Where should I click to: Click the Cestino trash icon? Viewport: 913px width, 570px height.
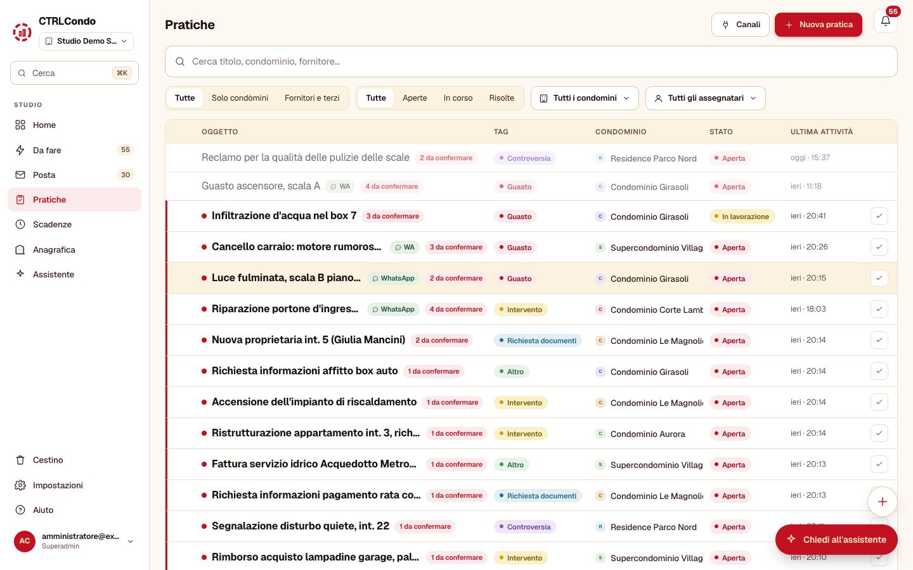click(20, 460)
